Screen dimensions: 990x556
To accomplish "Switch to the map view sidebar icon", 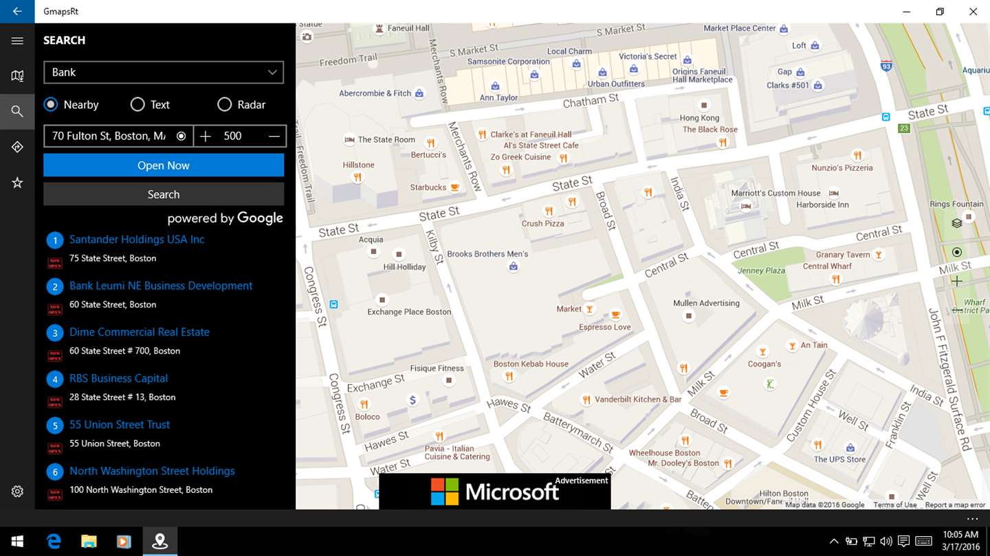I will [x=17, y=76].
